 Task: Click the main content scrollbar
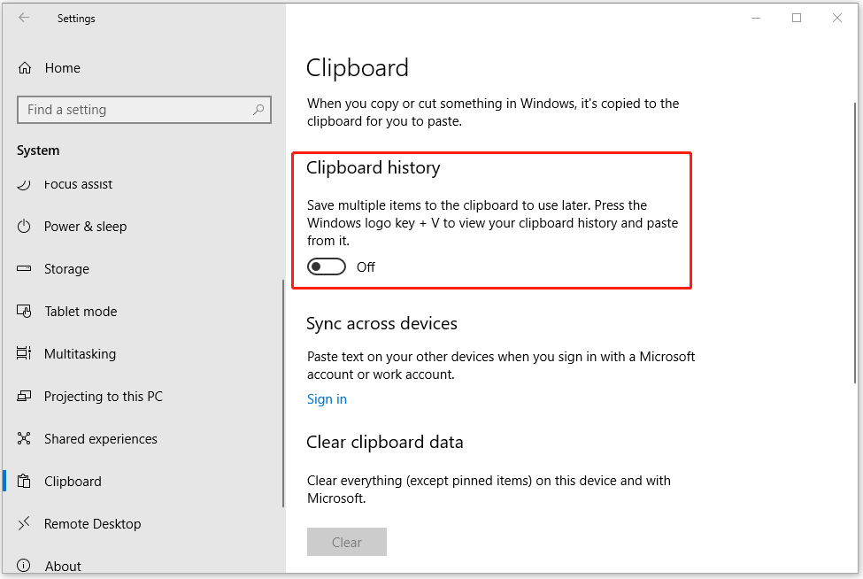coord(855,243)
